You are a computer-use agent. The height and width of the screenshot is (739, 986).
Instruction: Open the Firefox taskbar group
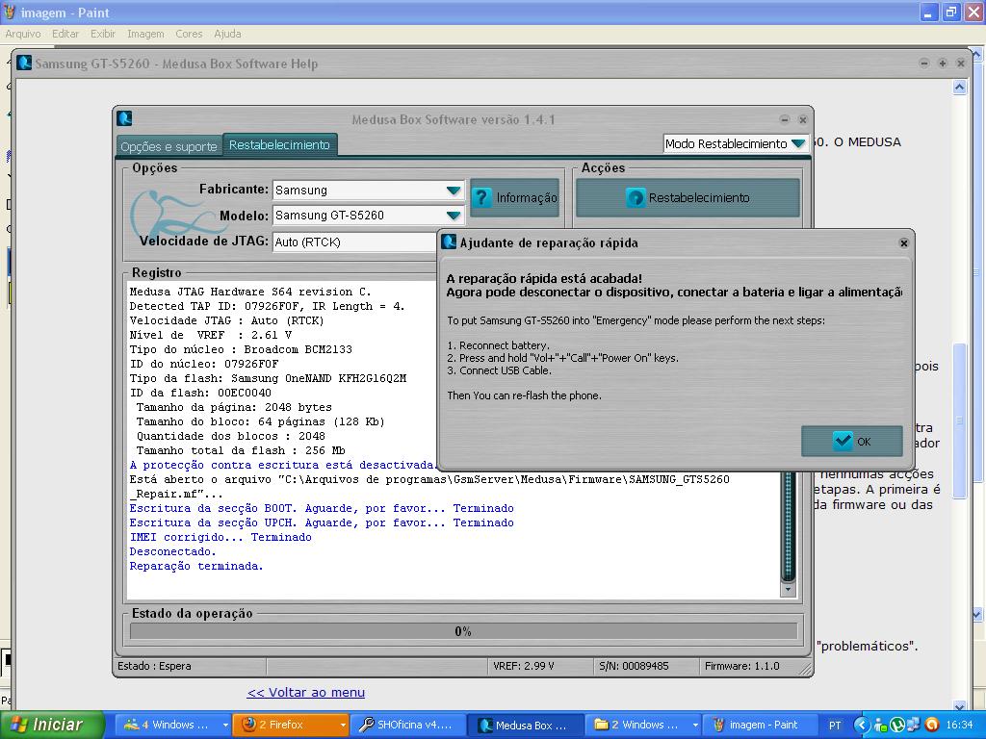coord(291,725)
